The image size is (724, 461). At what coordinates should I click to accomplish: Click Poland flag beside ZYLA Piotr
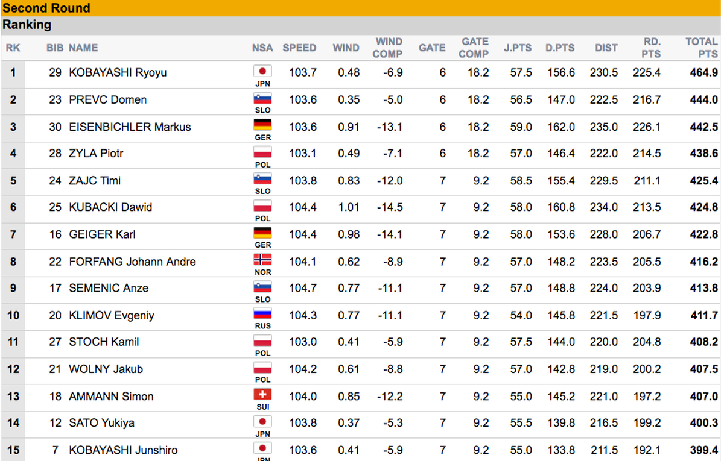click(x=262, y=152)
